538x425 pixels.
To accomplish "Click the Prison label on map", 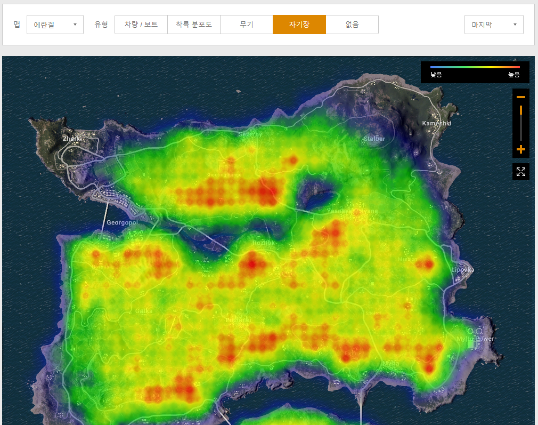I will (x=410, y=310).
